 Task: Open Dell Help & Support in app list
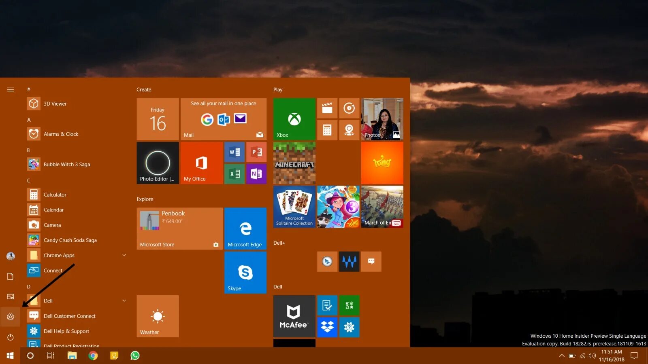click(x=77, y=331)
